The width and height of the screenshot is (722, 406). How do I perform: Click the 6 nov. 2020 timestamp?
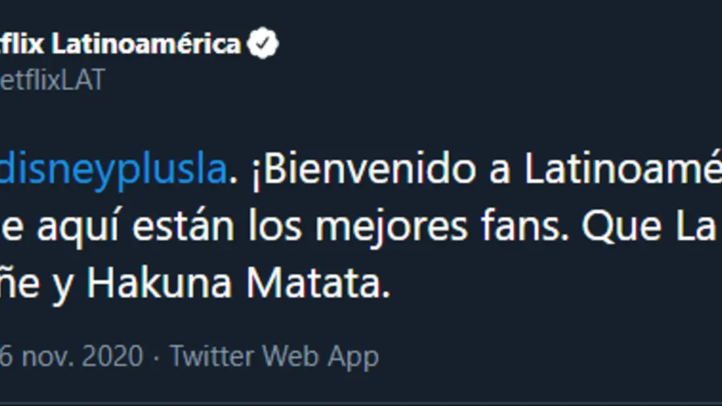coord(71,356)
